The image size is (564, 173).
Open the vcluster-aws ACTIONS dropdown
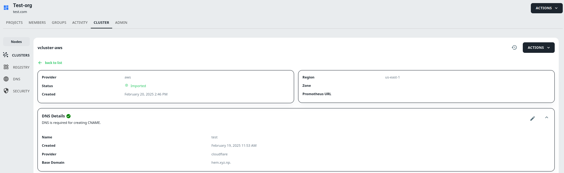tap(539, 48)
